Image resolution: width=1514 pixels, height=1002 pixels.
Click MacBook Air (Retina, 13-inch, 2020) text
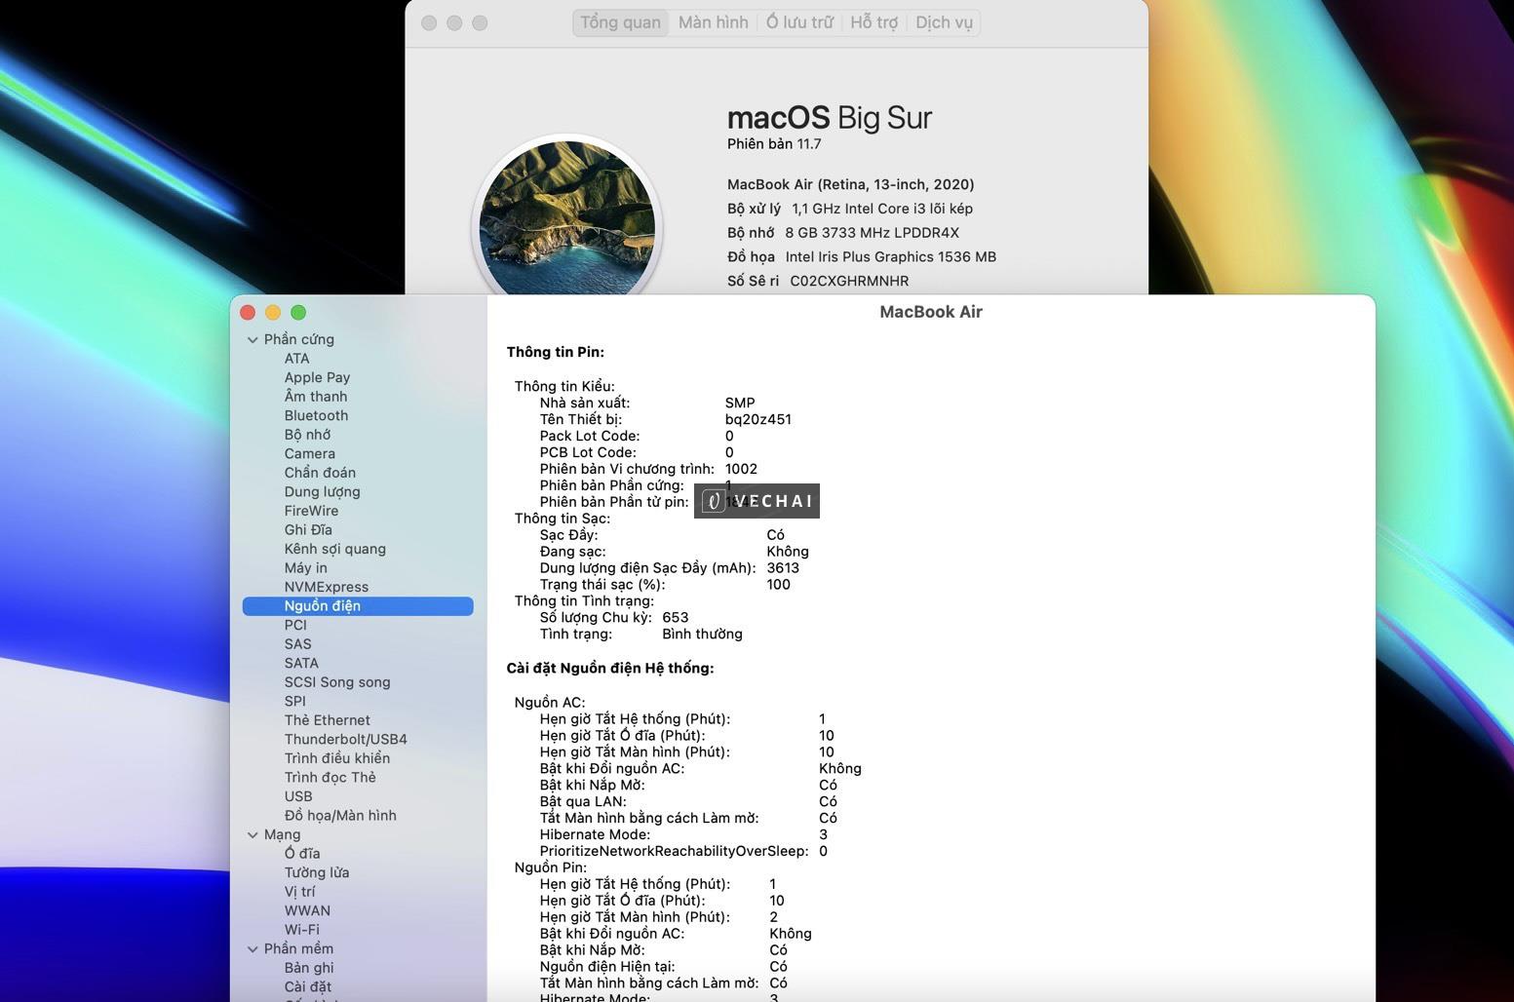point(850,184)
